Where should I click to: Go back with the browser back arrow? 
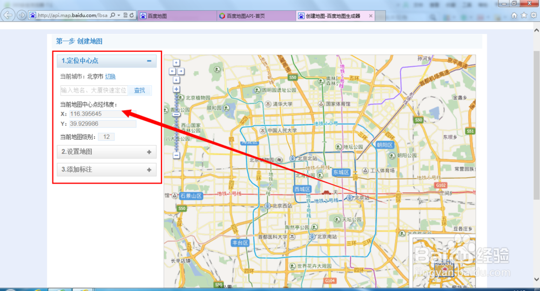pyautogui.click(x=8, y=15)
